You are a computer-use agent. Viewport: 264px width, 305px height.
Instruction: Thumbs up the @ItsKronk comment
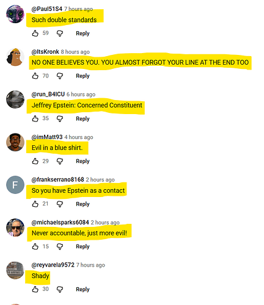click(35, 76)
